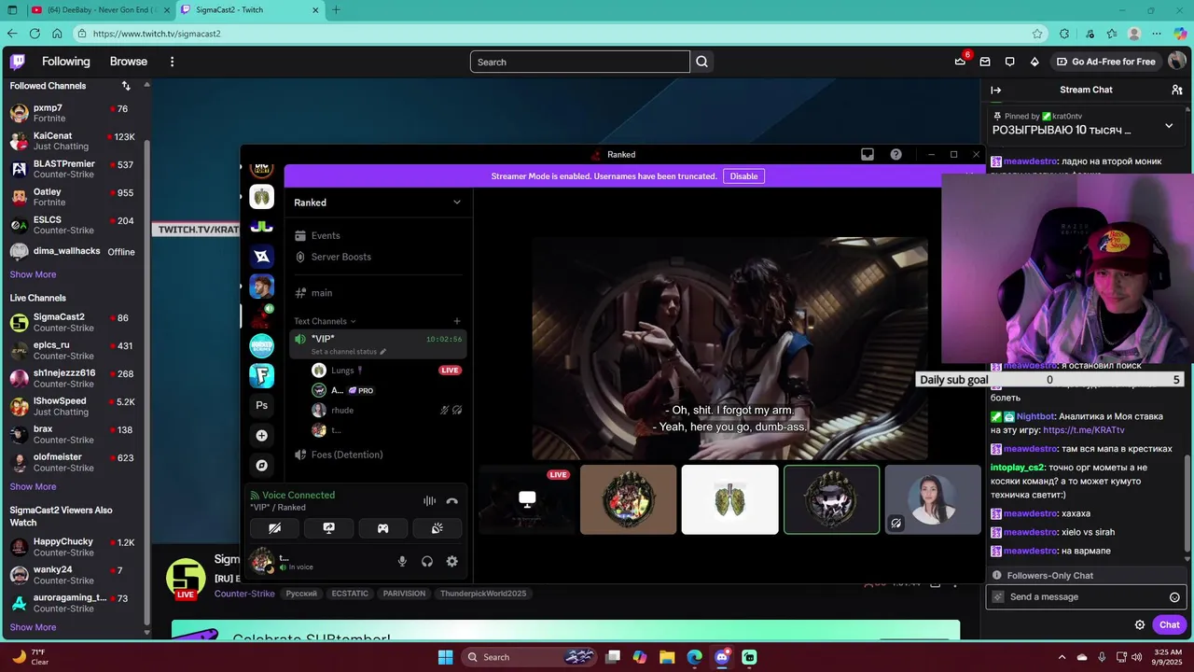
Task: Open noise suppression waveform icon
Action: (x=429, y=501)
